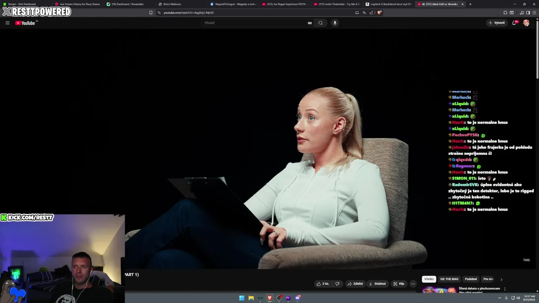The image size is (539, 303).
Task: Share the video using Zdieľať
Action: click(355, 284)
